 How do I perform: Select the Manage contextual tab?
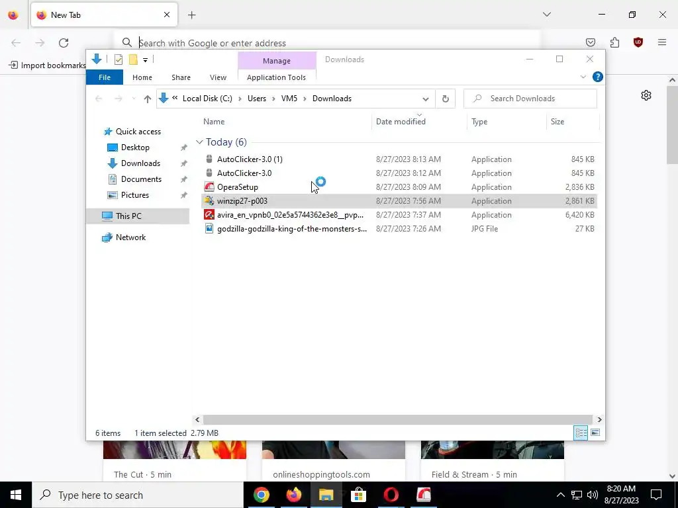coord(277,61)
